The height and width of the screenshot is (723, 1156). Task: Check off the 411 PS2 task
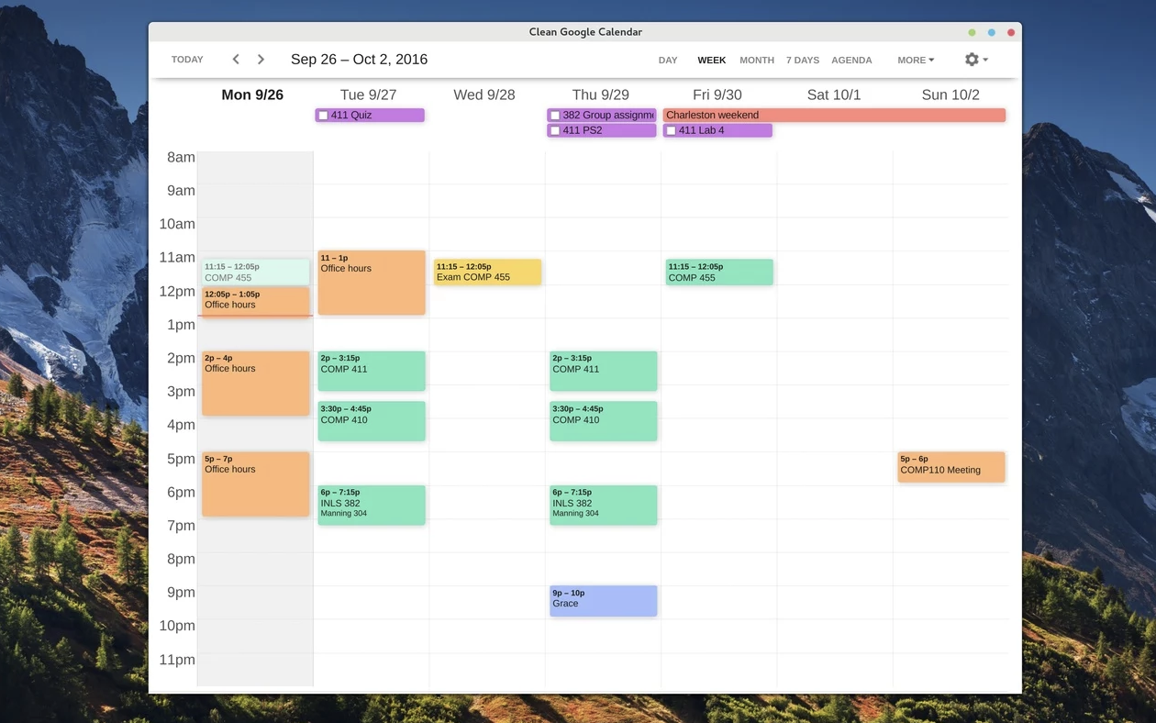click(x=555, y=130)
